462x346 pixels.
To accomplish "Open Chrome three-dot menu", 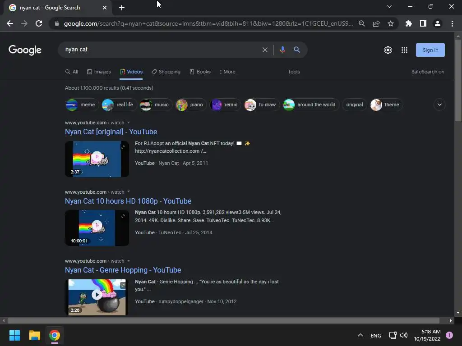I will click(452, 23).
